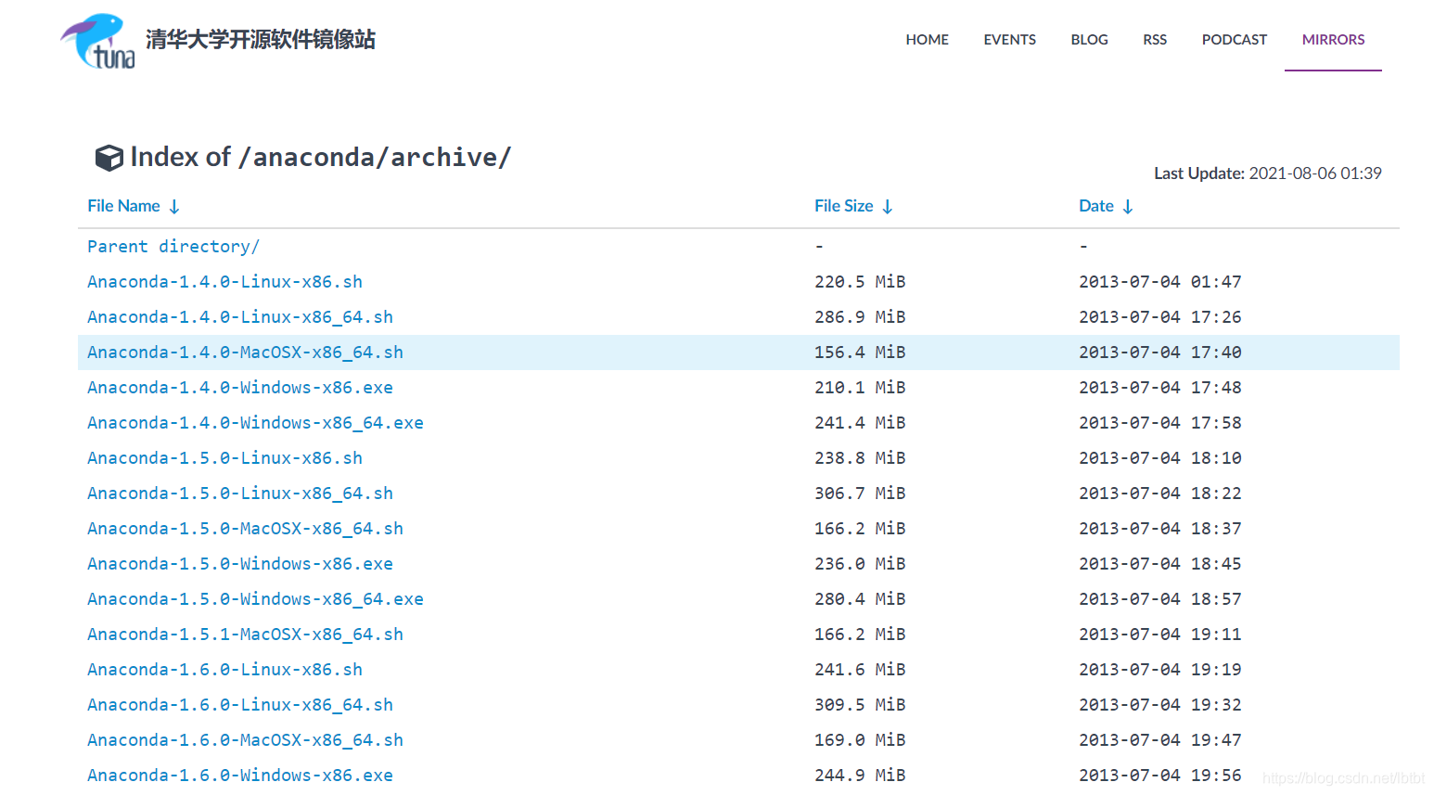Select the 220.5 MiB size cell
1434x795 pixels.
(860, 282)
